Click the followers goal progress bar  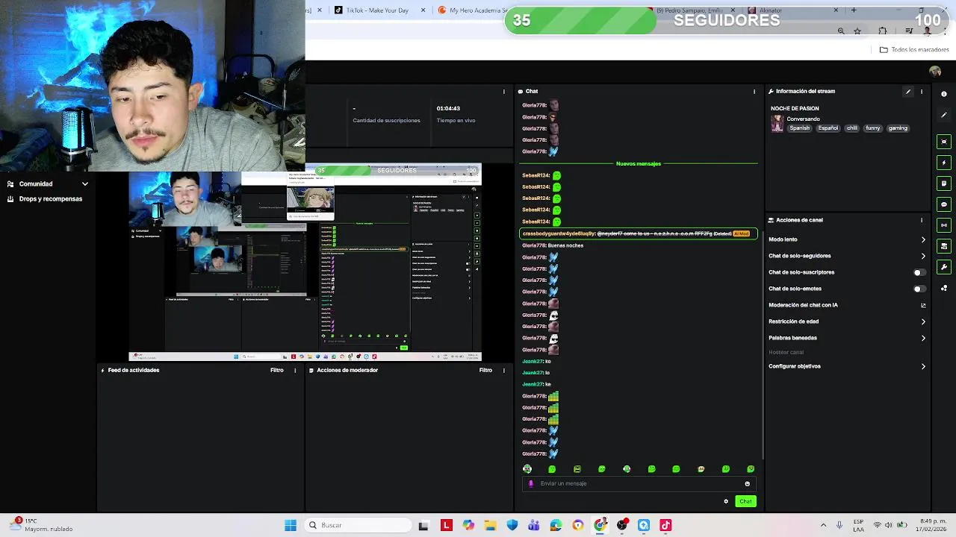point(725,20)
